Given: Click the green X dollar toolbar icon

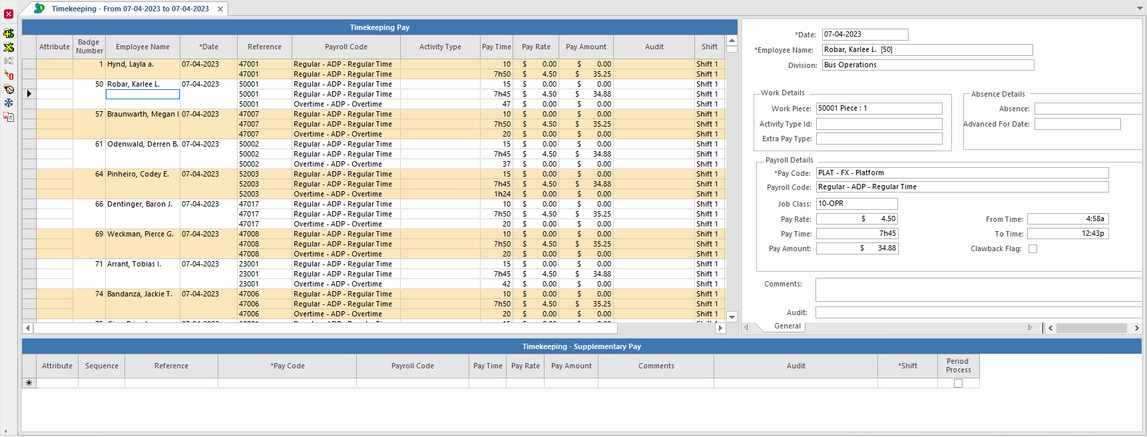Looking at the screenshot, I should coord(9,47).
